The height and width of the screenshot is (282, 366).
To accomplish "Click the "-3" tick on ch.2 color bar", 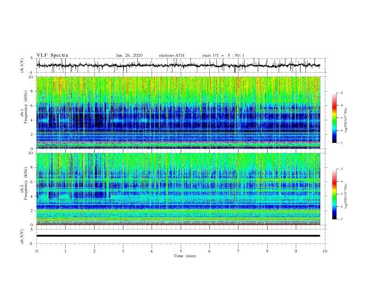I will [x=341, y=169].
